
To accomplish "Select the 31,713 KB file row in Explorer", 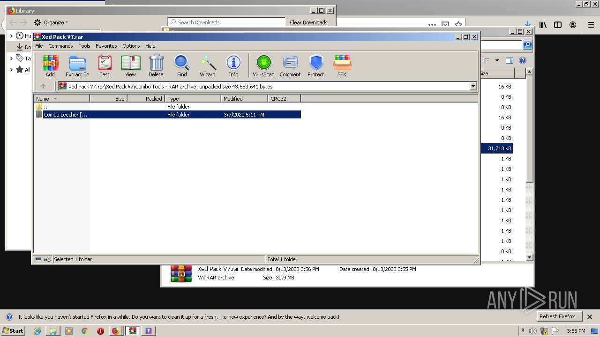I will point(497,148).
